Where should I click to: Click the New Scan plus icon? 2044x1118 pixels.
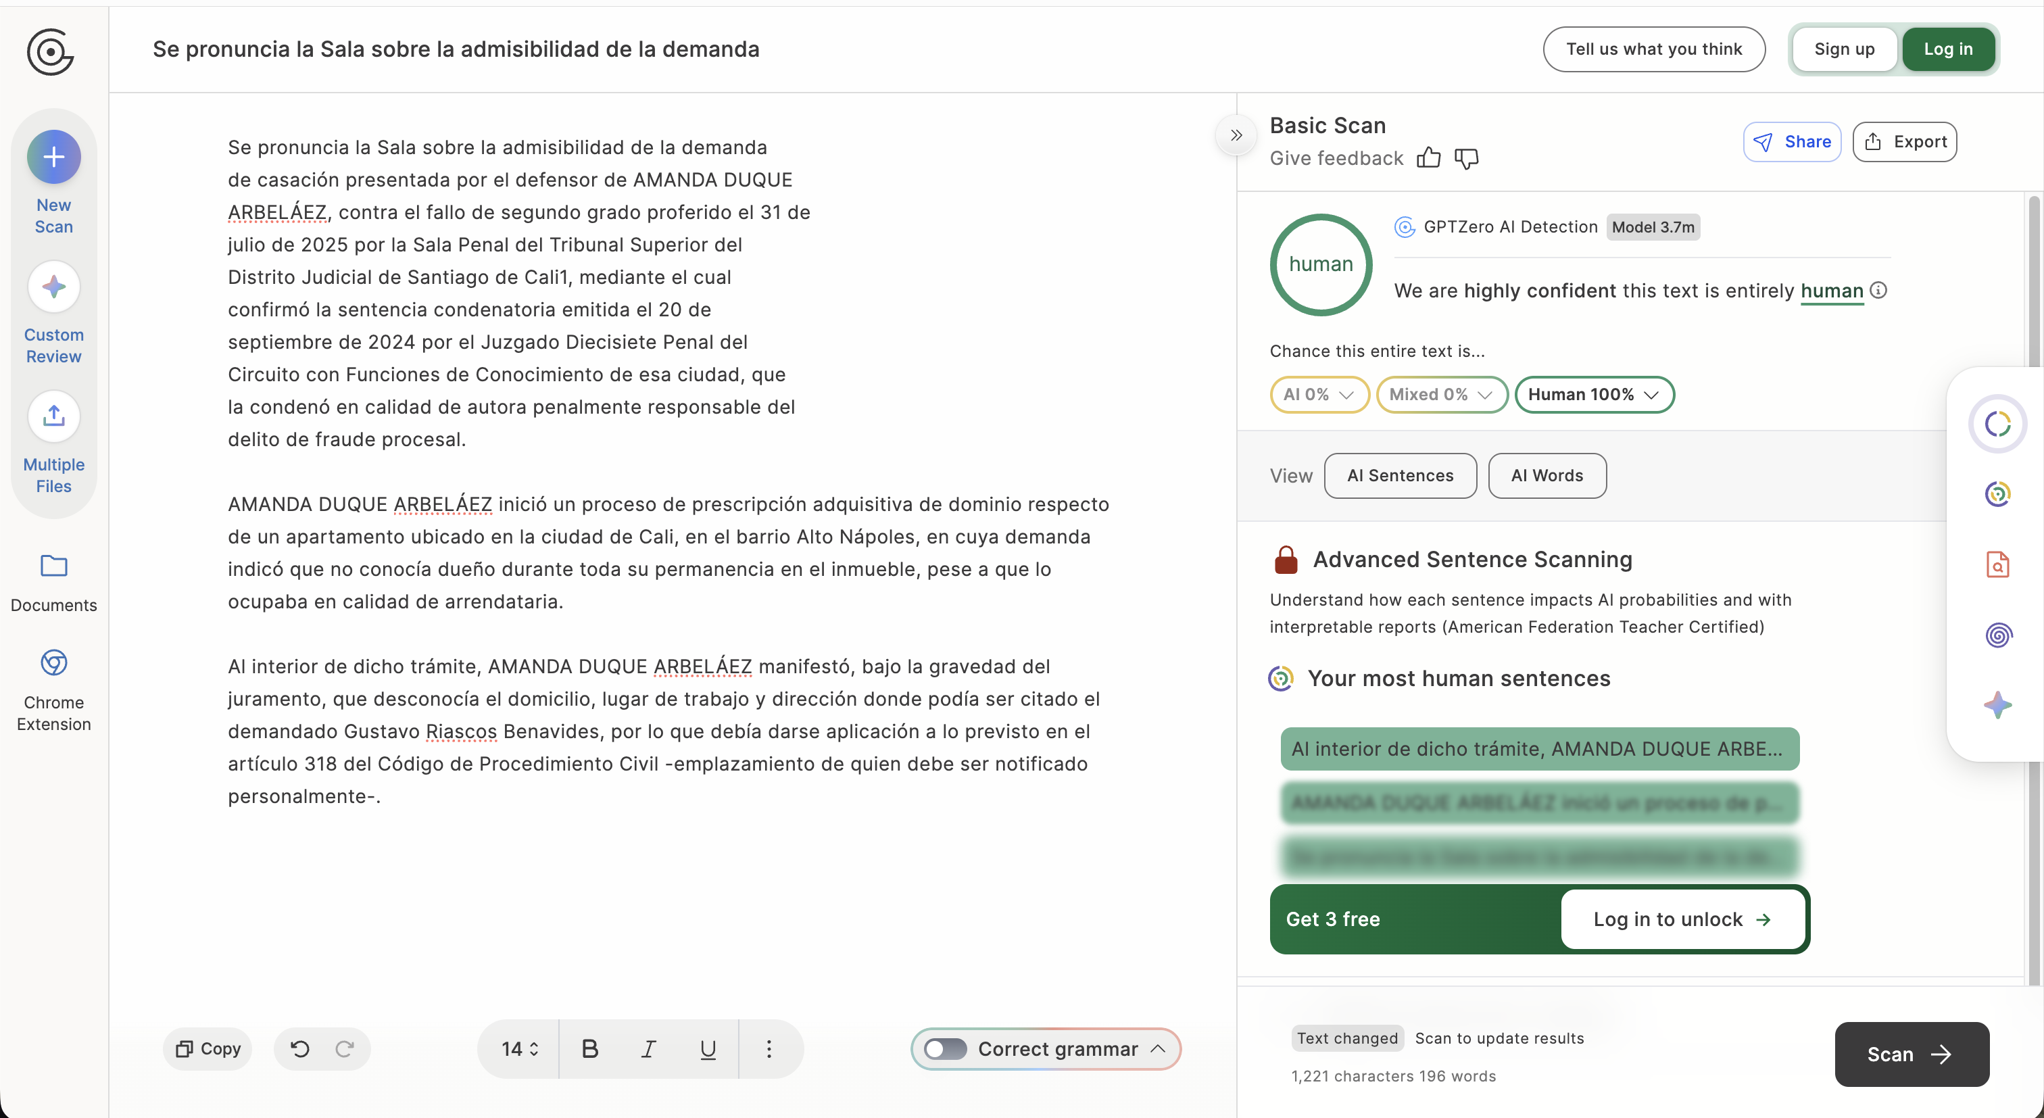54,157
